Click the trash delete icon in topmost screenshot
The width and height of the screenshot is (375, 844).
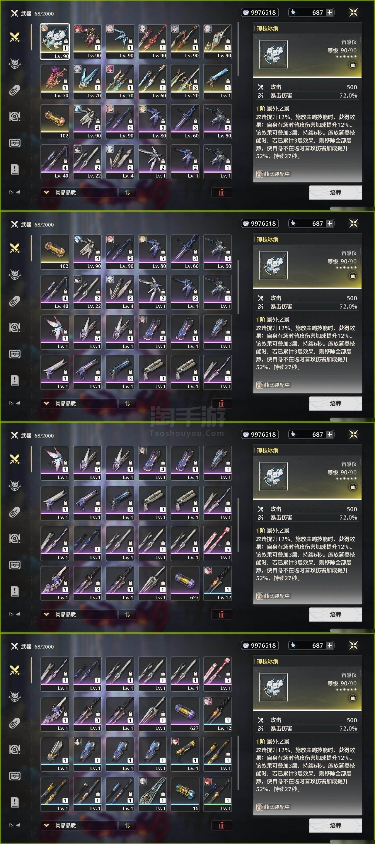[x=222, y=192]
